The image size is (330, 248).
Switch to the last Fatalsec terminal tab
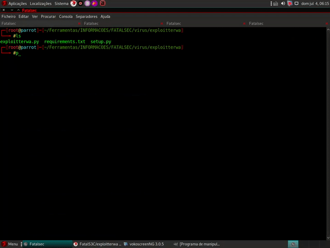289,23
